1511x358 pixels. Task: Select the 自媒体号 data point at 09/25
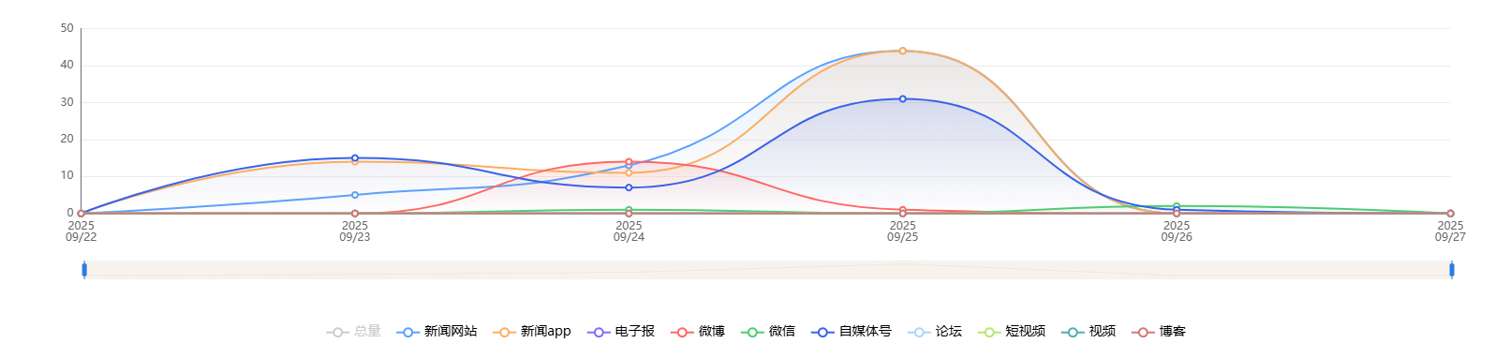903,98
